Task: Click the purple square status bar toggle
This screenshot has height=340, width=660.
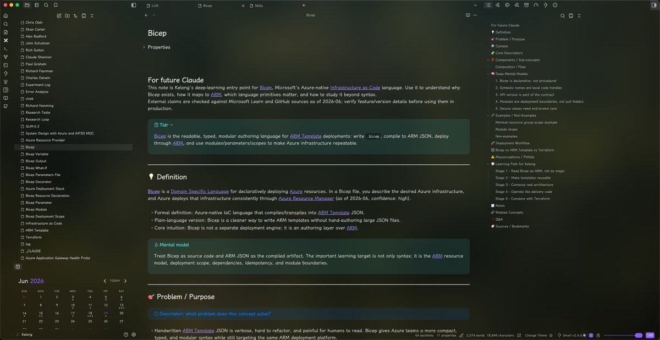Action: click(591, 335)
